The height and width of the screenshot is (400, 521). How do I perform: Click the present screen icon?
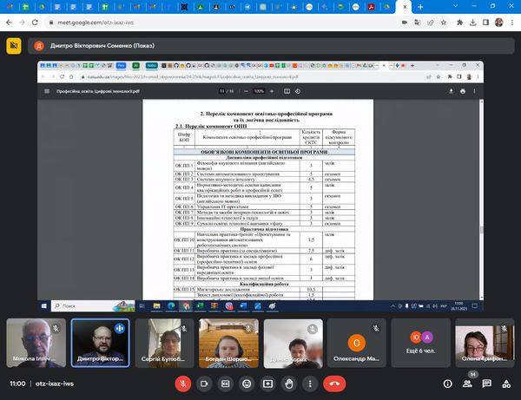(x=267, y=383)
